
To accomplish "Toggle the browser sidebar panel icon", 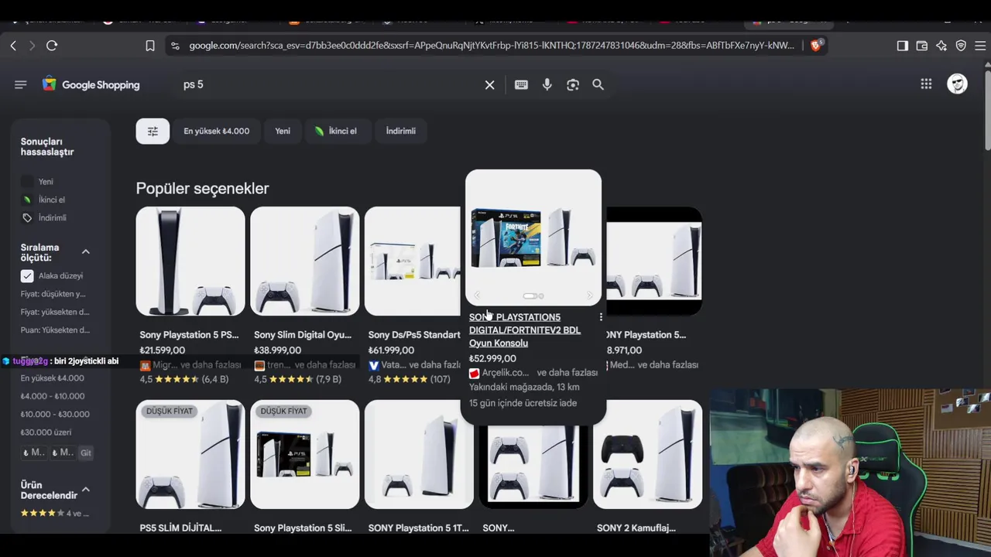I will [x=903, y=46].
